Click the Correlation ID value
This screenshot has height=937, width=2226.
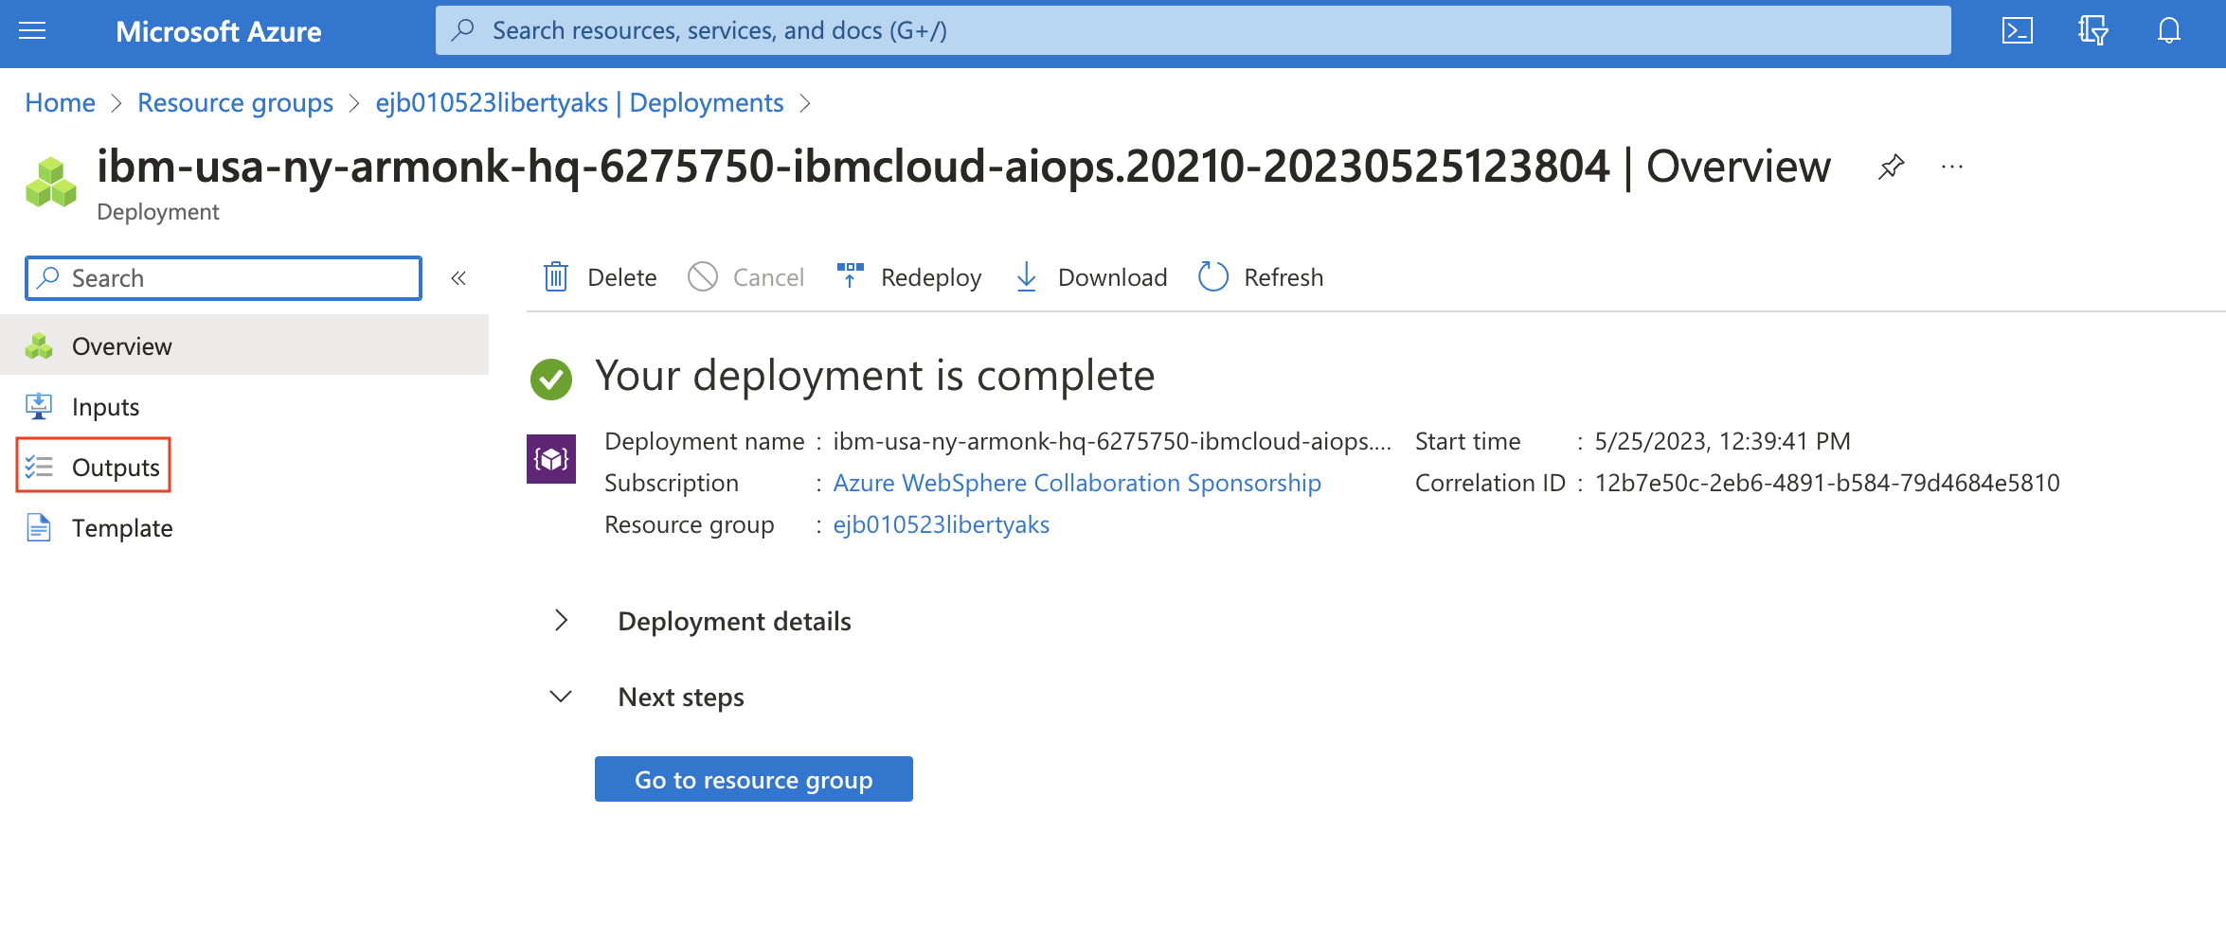(1827, 483)
